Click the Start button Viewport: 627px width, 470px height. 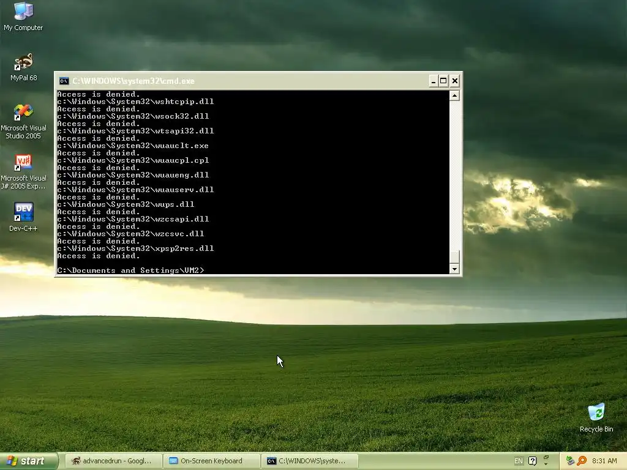(x=29, y=461)
